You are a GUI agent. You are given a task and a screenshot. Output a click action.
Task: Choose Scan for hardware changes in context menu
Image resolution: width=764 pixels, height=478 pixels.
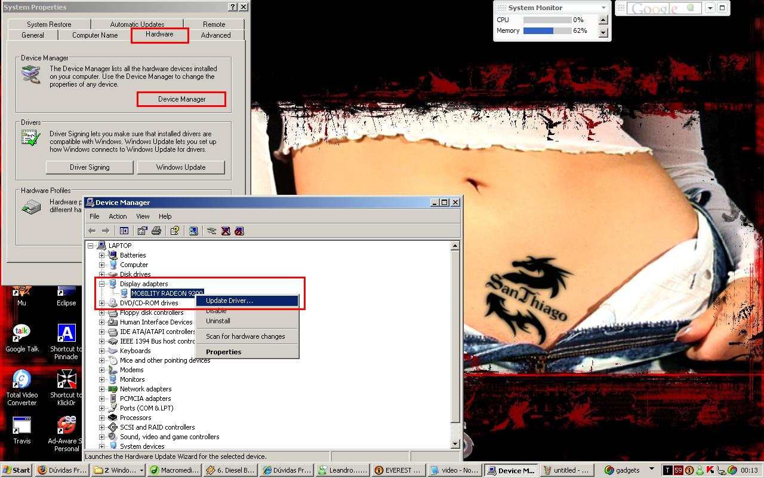[247, 336]
